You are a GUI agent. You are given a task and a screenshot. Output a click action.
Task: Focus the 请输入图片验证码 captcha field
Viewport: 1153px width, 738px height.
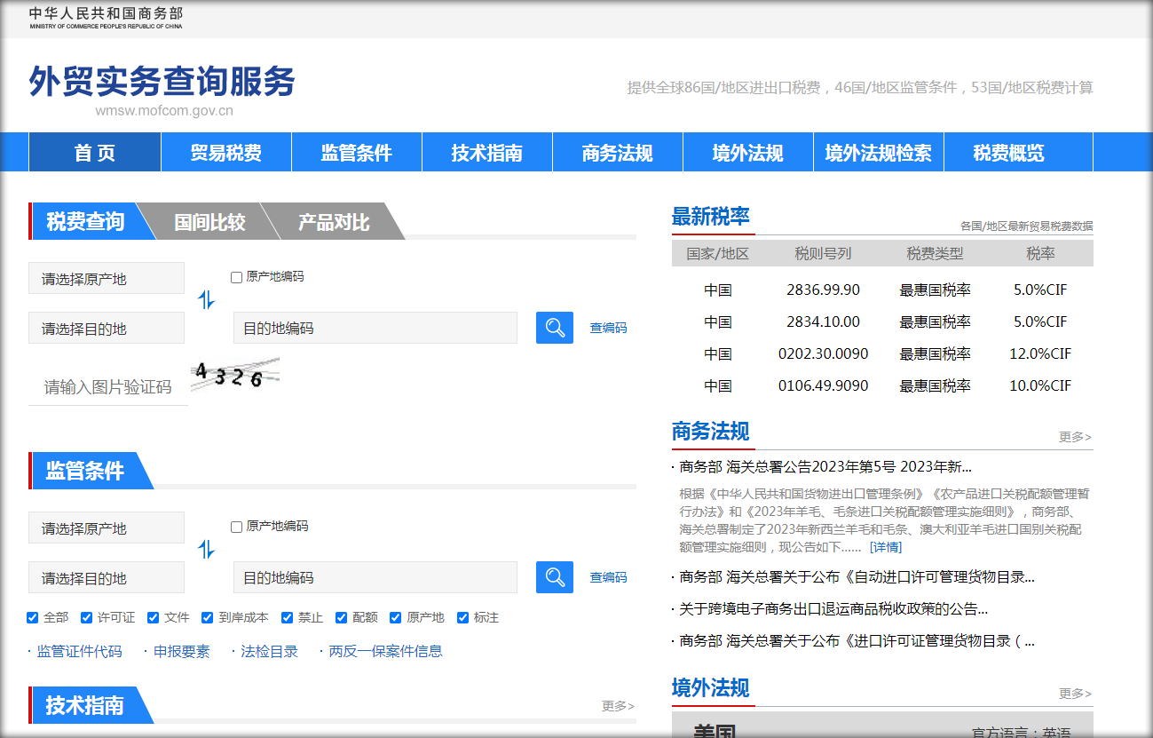pyautogui.click(x=108, y=387)
